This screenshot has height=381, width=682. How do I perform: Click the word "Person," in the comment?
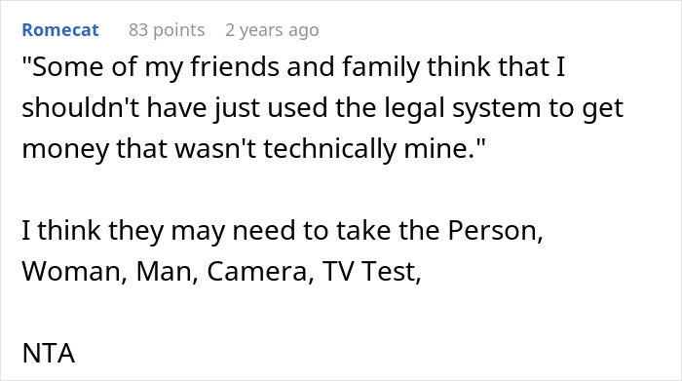[495, 230]
